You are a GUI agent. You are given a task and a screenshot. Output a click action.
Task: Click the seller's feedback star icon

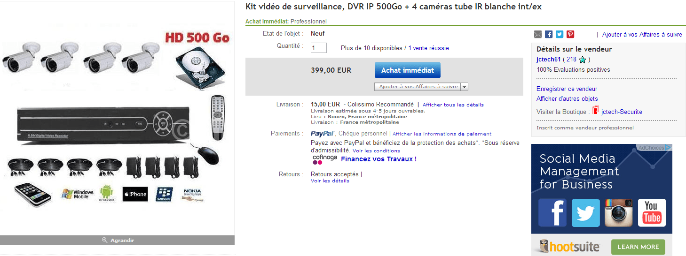click(x=583, y=60)
